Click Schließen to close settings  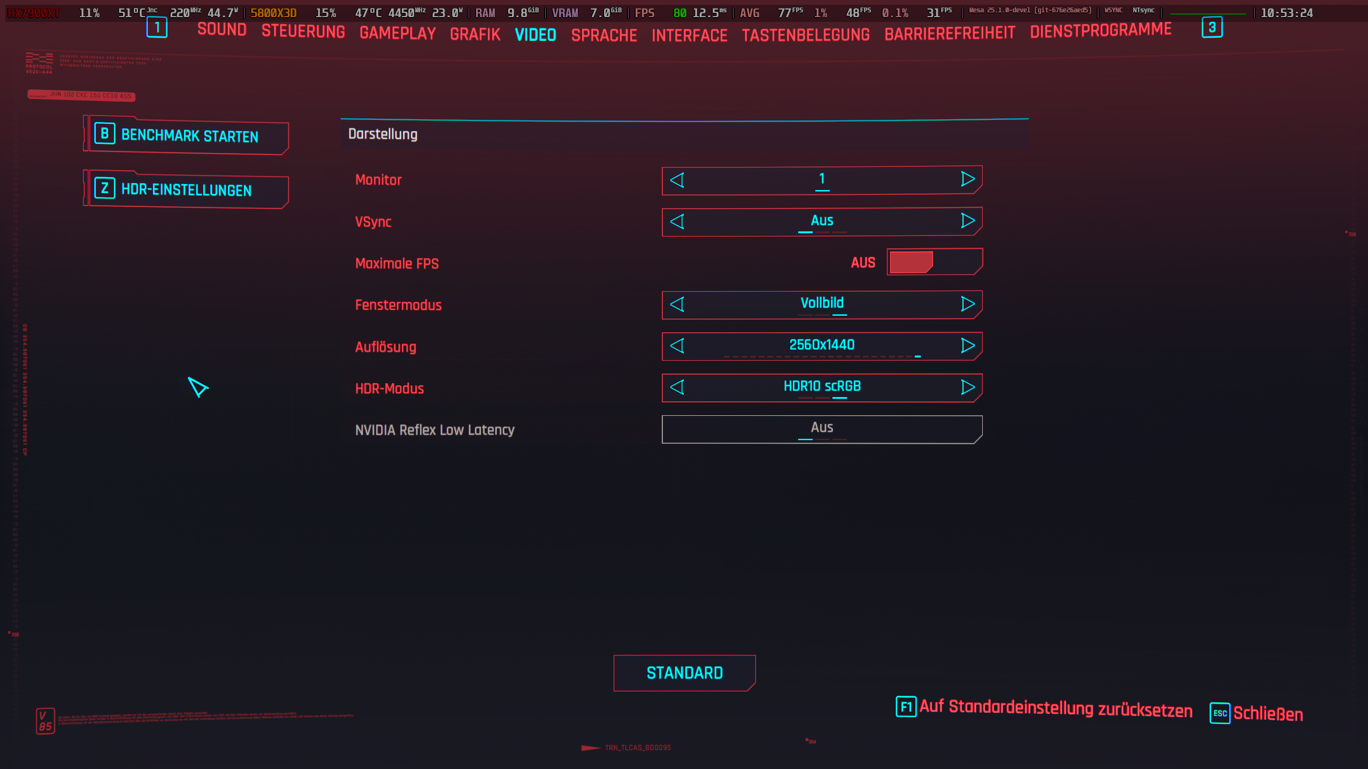1267,714
